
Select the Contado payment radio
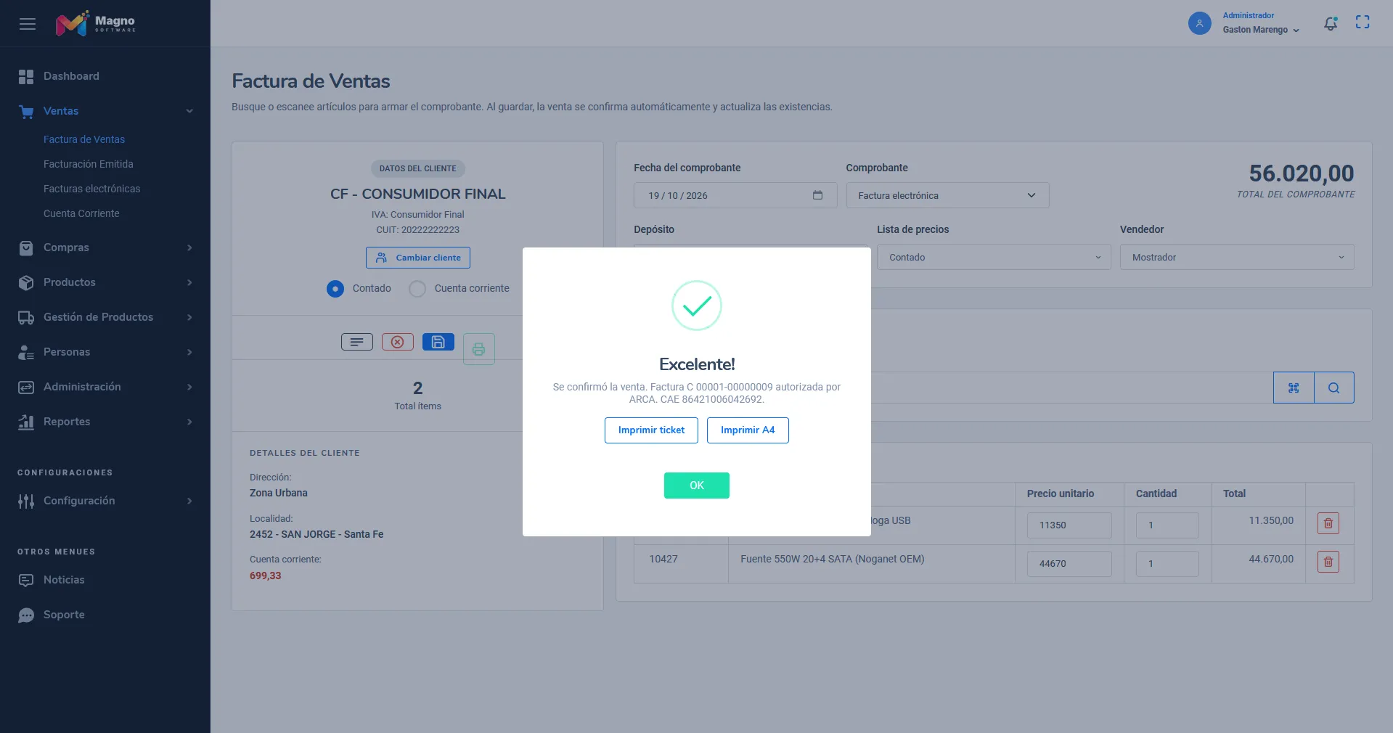(335, 289)
